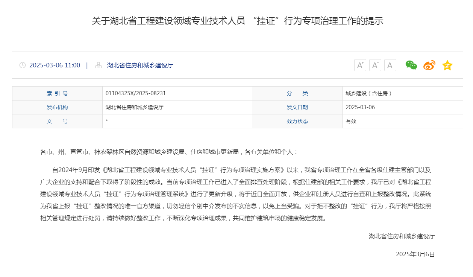This screenshot has height=277, width=473.
Task: Click the 效力状态 value 有效
Action: (351, 121)
